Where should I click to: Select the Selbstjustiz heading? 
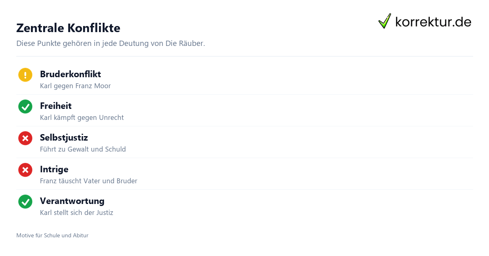64,137
